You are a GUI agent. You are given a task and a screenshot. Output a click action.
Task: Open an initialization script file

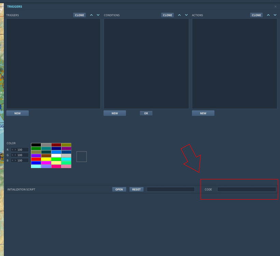[119, 189]
